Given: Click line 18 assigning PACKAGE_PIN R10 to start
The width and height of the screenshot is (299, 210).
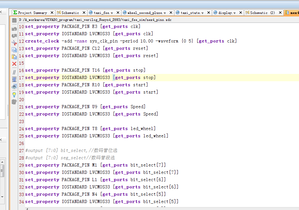Looking at the screenshot, I should [87, 85].
